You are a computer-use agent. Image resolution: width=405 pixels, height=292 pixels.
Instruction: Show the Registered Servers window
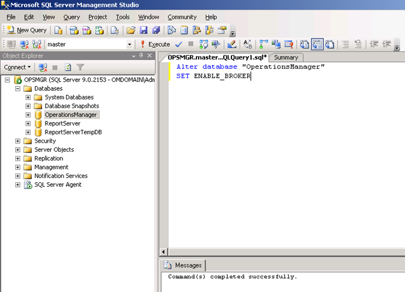[171, 30]
